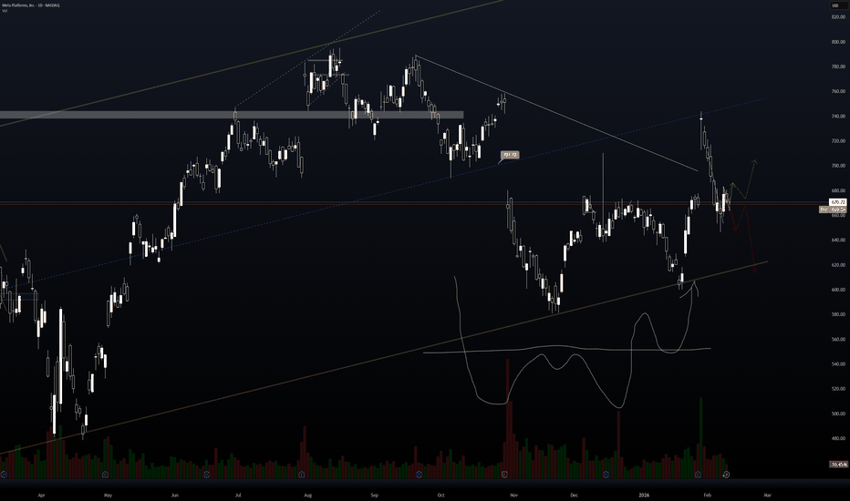Click the volume value label 10.45M
850x501 pixels.
[839, 465]
